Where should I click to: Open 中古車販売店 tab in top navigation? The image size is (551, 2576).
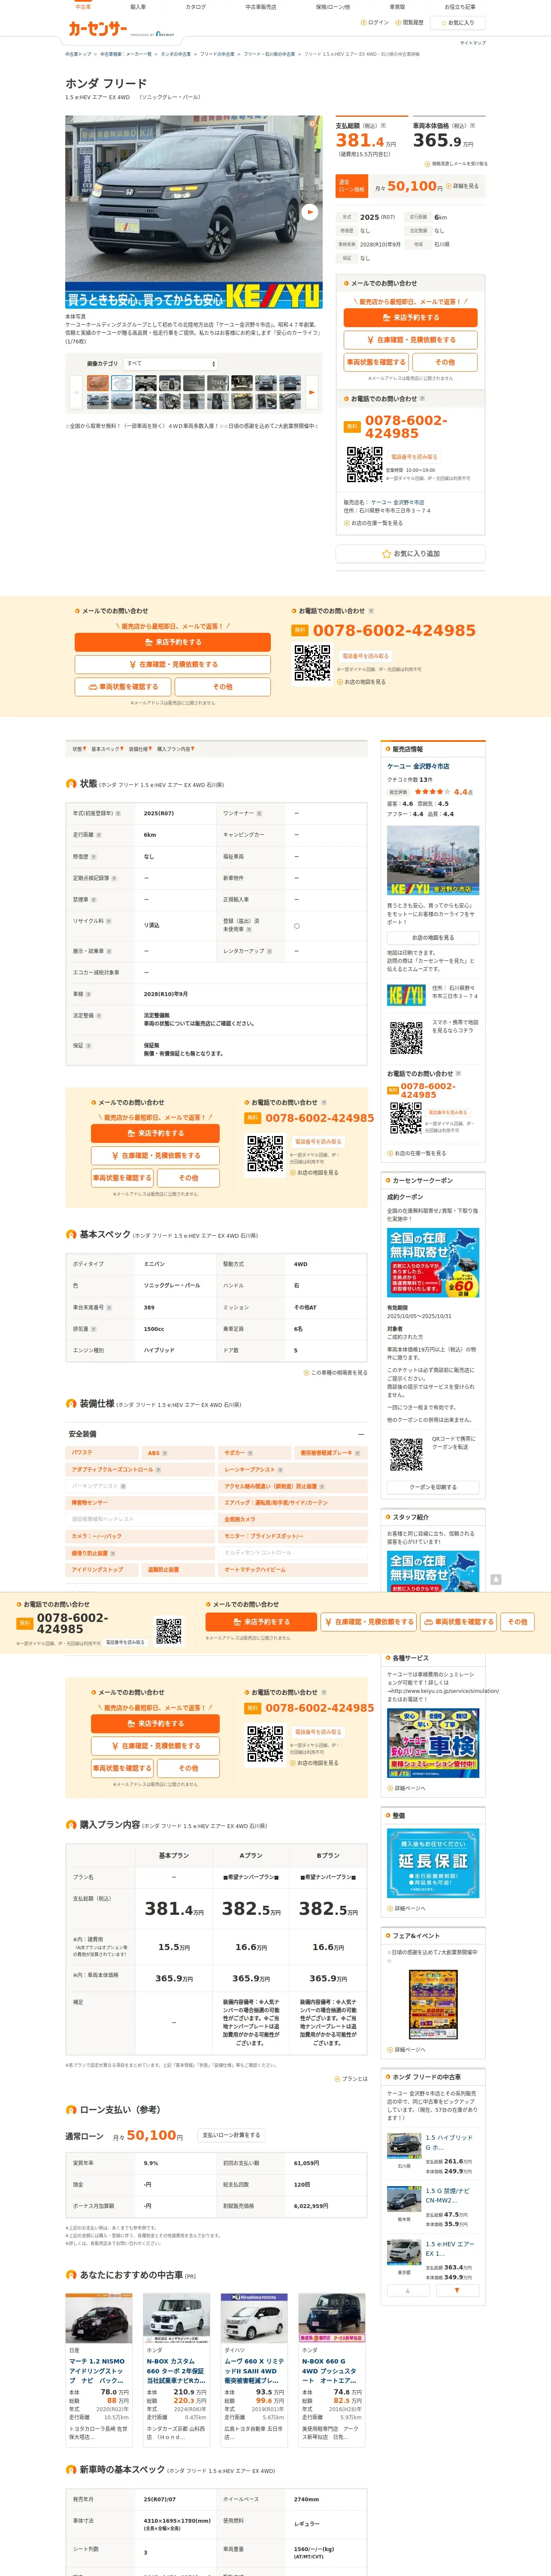tap(261, 7)
